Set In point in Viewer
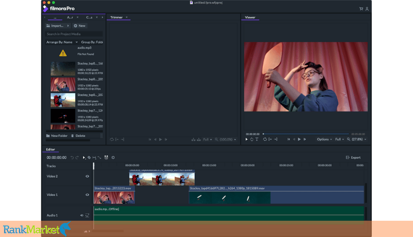The width and height of the screenshot is (413, 237). pos(270,140)
